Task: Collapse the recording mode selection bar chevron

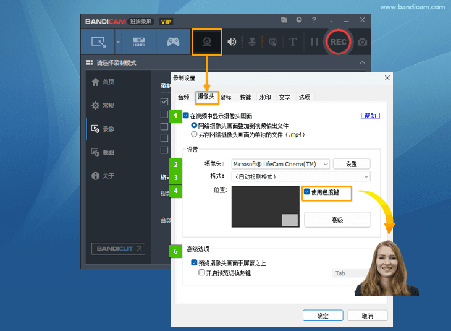Action: [363, 62]
